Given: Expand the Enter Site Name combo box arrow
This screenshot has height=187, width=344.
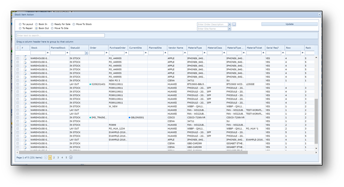Looking at the screenshot, I should click(x=230, y=29).
